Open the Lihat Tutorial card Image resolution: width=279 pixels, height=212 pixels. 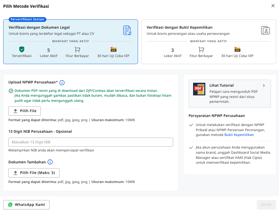(230, 94)
